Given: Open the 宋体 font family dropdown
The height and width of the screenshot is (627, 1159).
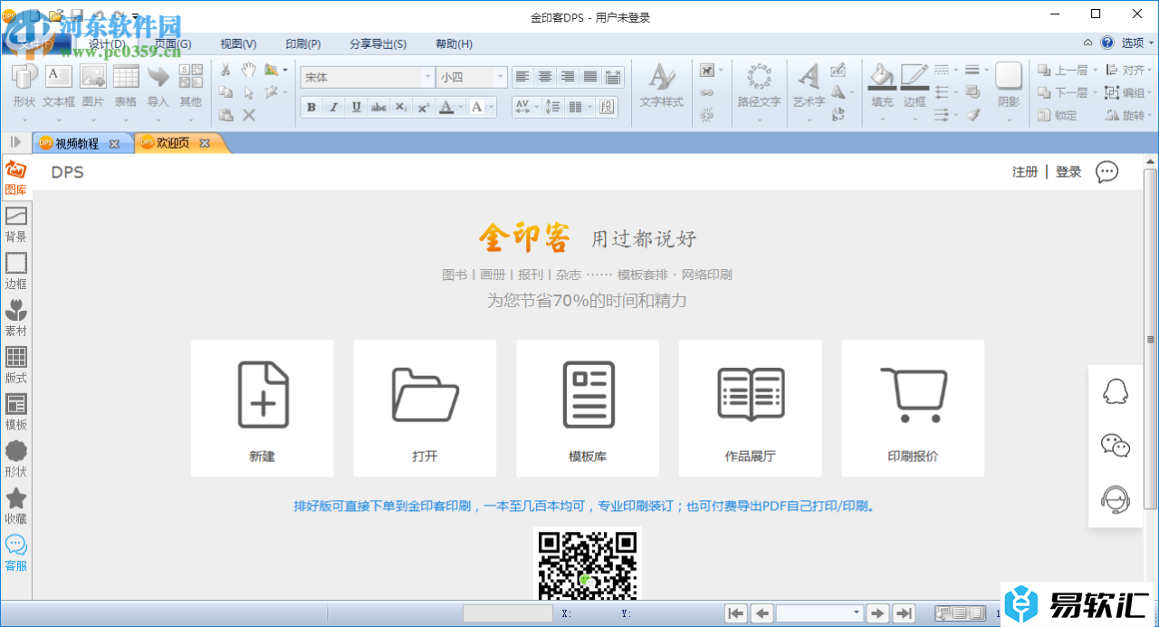Looking at the screenshot, I should 427,78.
